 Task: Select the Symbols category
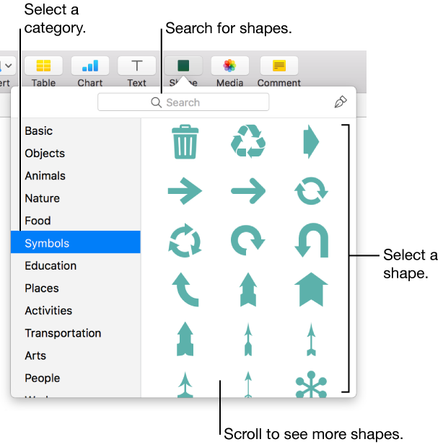click(76, 242)
